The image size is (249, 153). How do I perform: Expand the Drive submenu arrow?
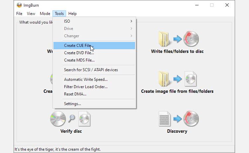[x=131, y=29]
